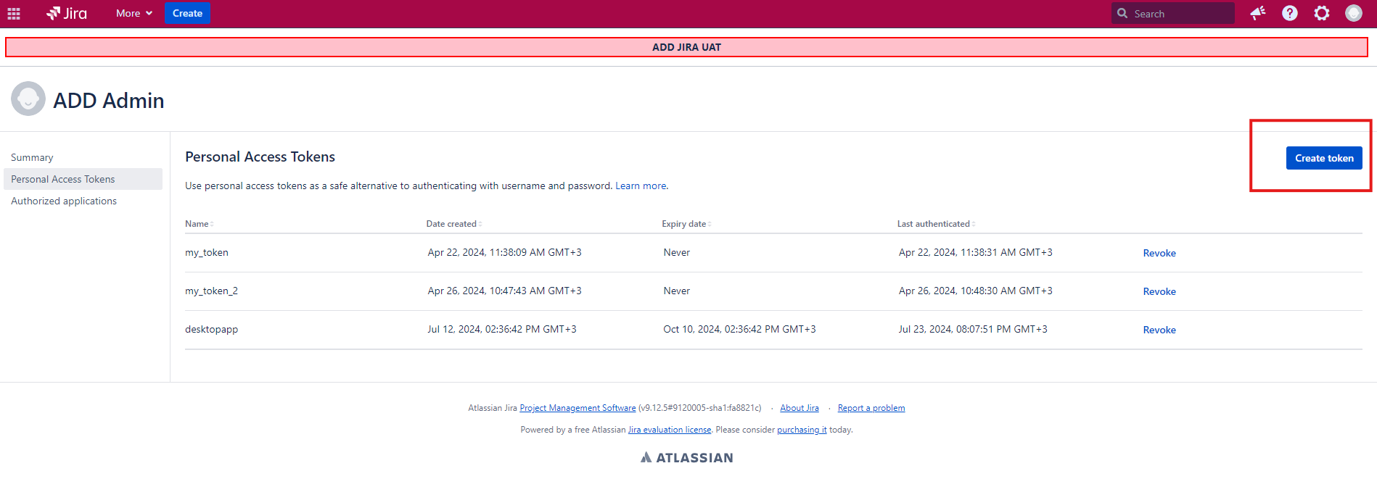Revoke the my_token_2 token
Viewport: 1377px width, 500px height.
(x=1159, y=291)
